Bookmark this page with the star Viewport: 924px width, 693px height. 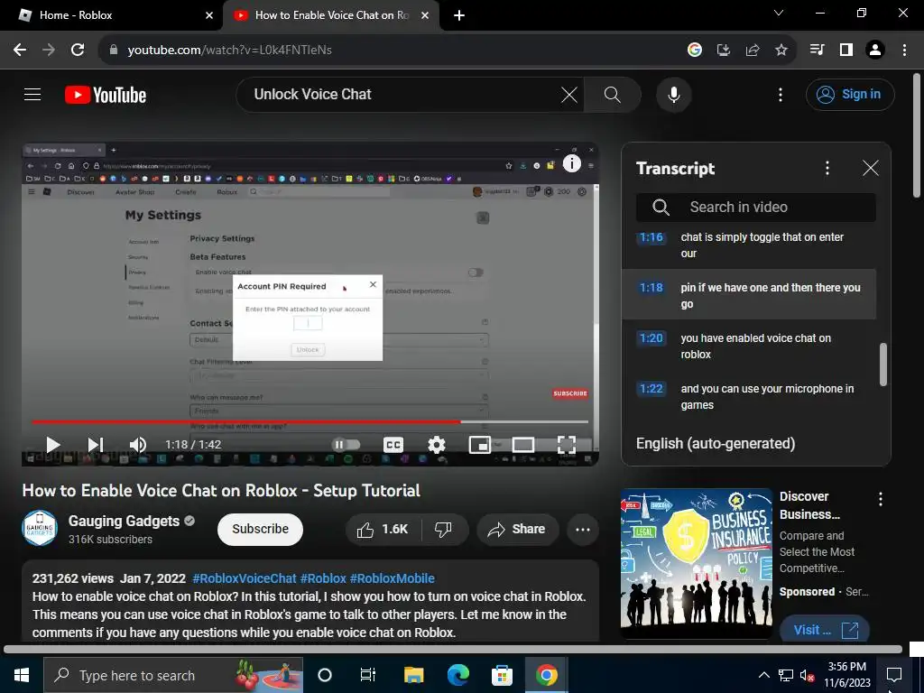pos(781,51)
